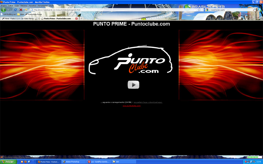Stop loading with the red X icon
The height and width of the screenshot is (164, 263).
click(x=21, y=10)
